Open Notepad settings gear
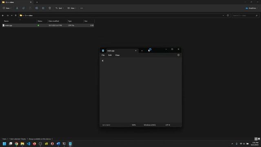The height and width of the screenshot is (147, 261). tap(179, 55)
